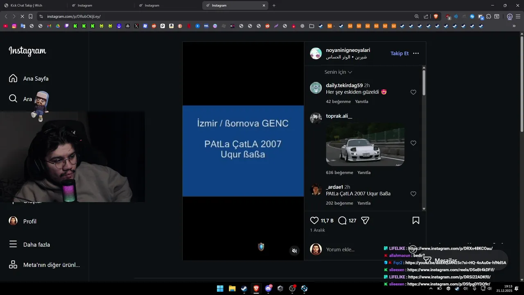Open the YouTube bookmark

click(x=5, y=26)
